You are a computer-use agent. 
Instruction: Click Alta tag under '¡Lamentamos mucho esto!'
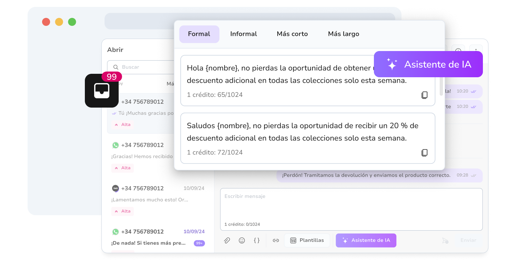pyautogui.click(x=122, y=211)
